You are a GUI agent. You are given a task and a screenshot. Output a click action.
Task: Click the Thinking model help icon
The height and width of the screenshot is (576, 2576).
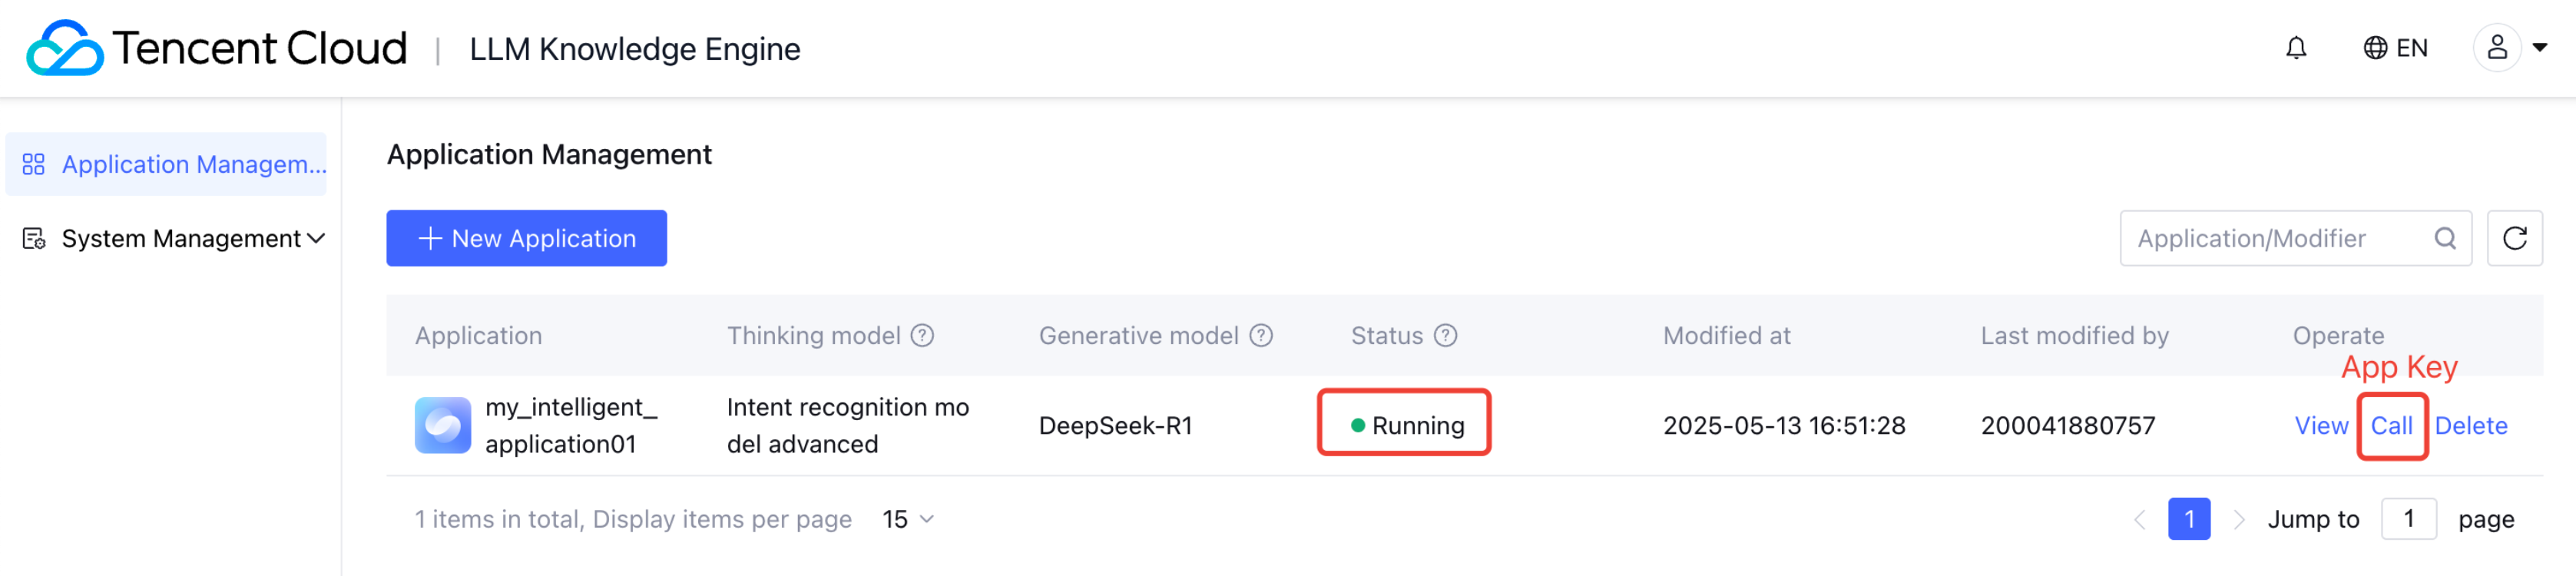pyautogui.click(x=922, y=336)
